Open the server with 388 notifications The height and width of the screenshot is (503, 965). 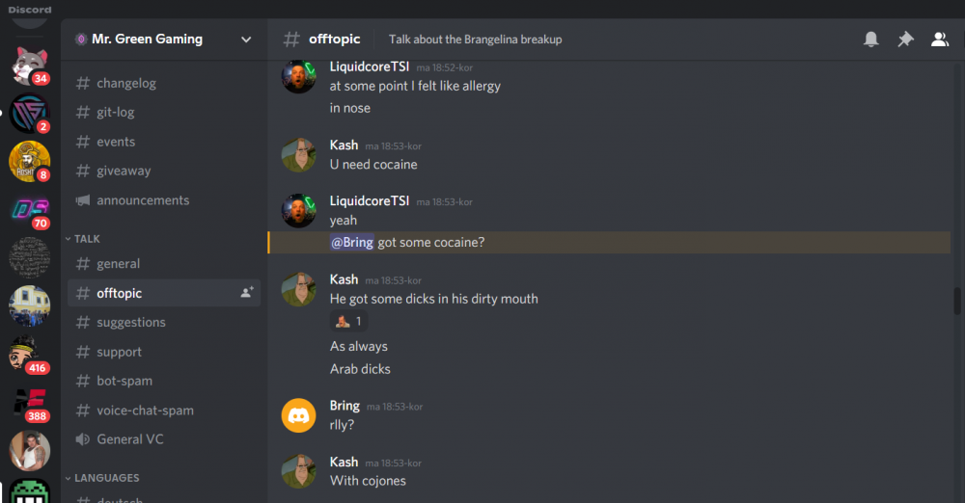pyautogui.click(x=30, y=403)
